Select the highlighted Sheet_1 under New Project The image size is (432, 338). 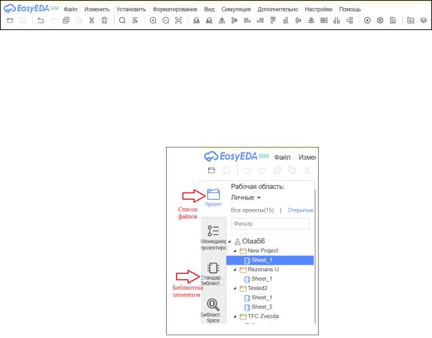tap(270, 260)
